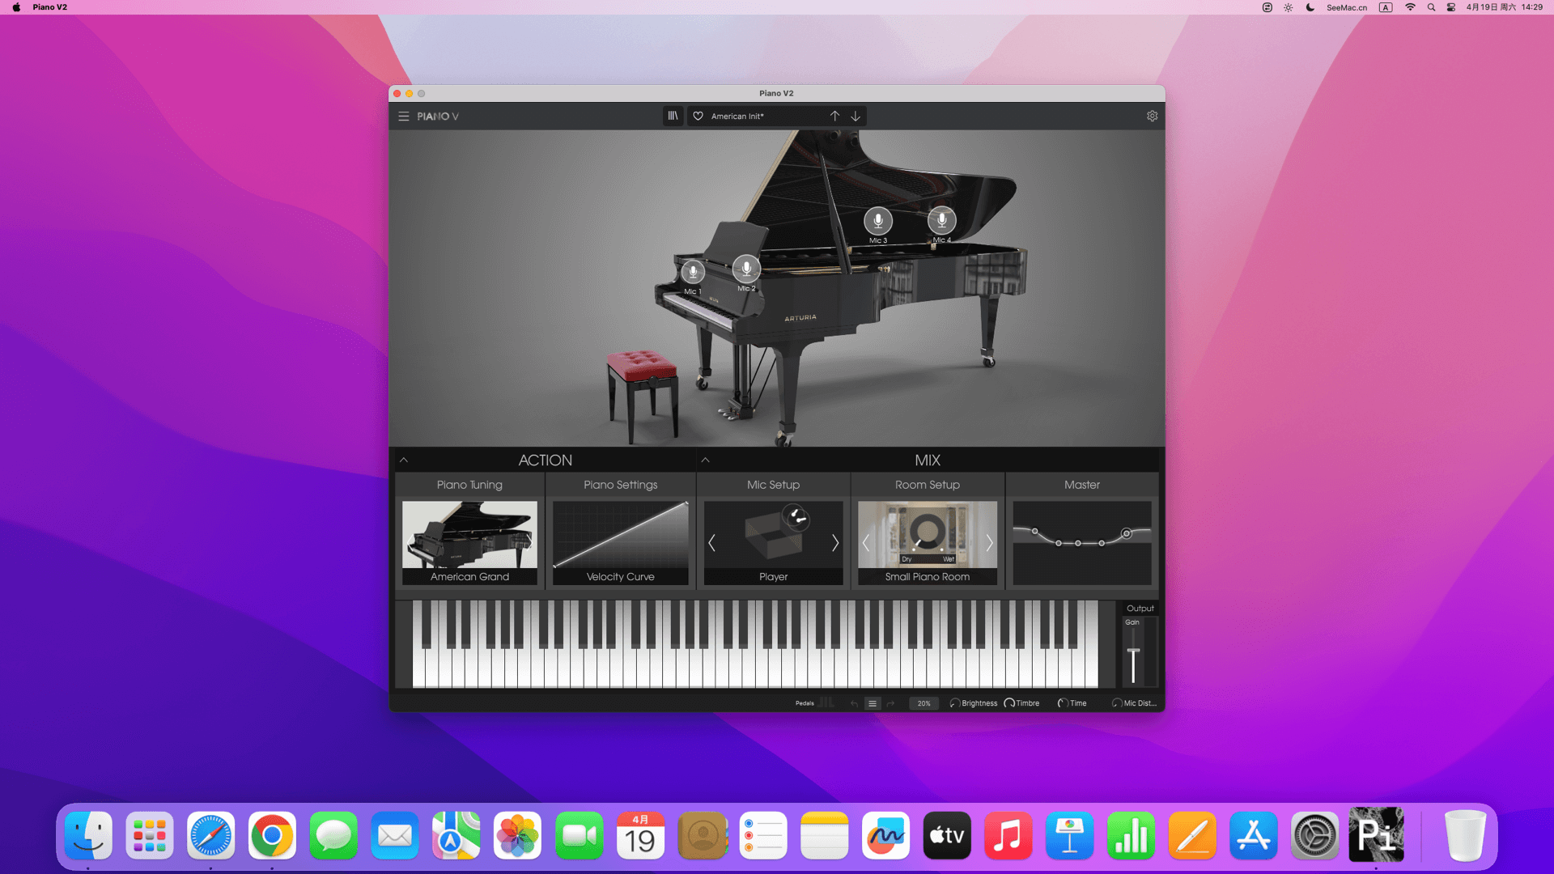The height and width of the screenshot is (874, 1554).
Task: Select the Mic 4 microphone on piano
Action: [941, 219]
